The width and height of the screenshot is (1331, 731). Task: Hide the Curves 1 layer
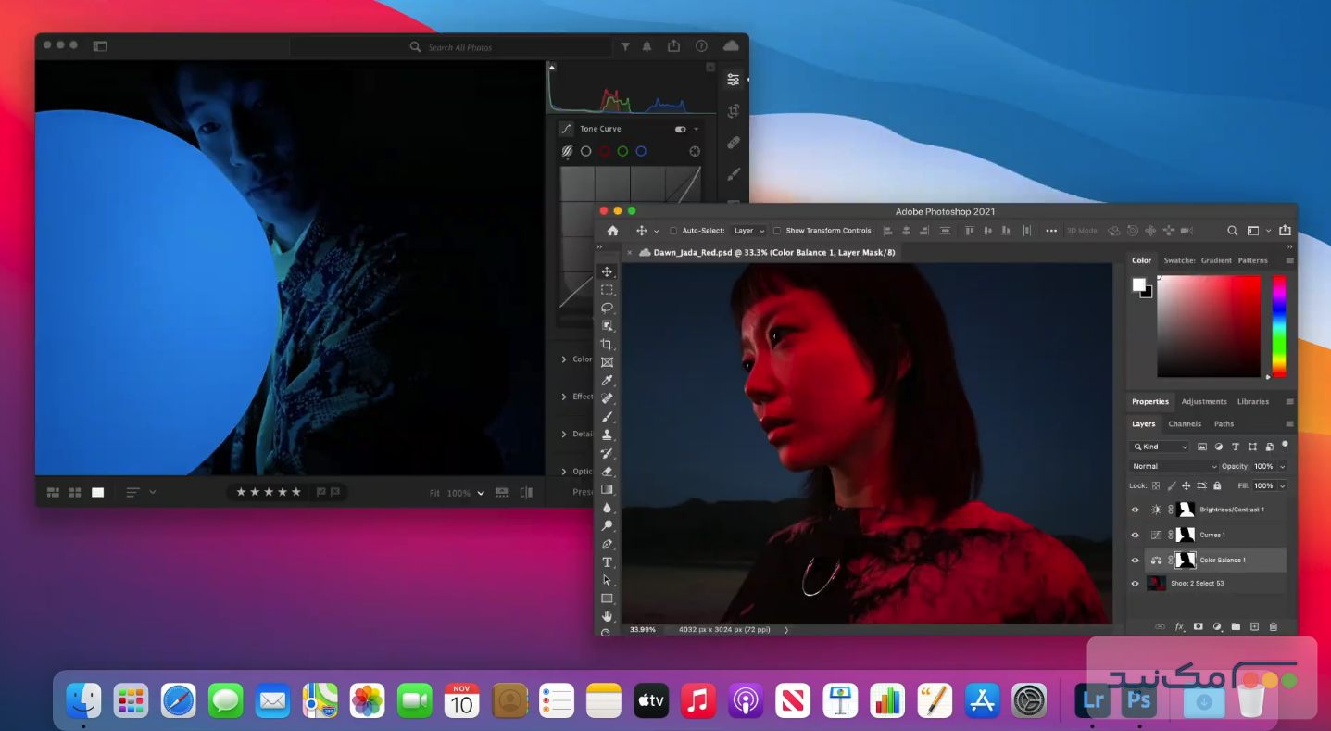(1135, 535)
